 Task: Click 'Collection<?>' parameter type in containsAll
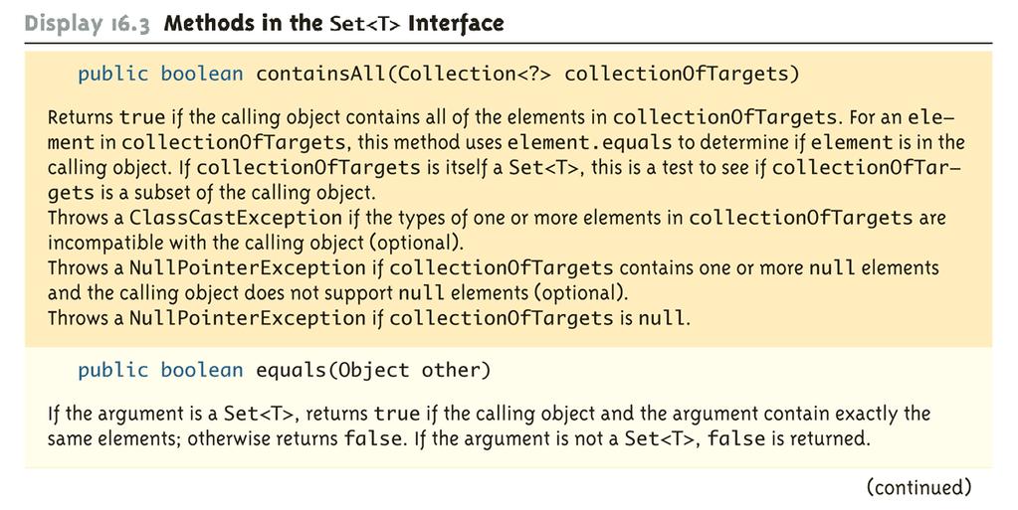[474, 74]
